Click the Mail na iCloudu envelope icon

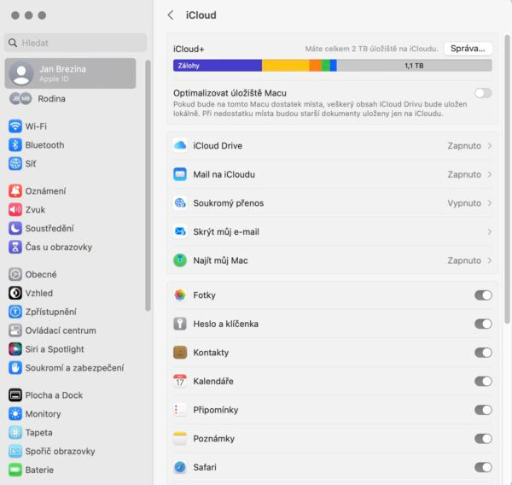tap(180, 174)
